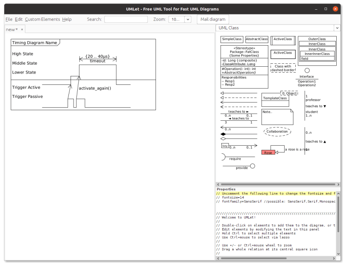Select the Timing Diagram element on canvas
The width and height of the screenshot is (346, 266).
click(x=83, y=74)
